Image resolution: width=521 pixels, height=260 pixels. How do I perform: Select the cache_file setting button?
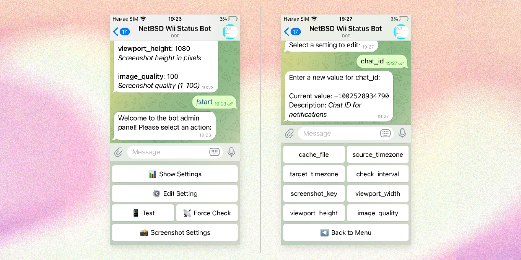pos(314,154)
